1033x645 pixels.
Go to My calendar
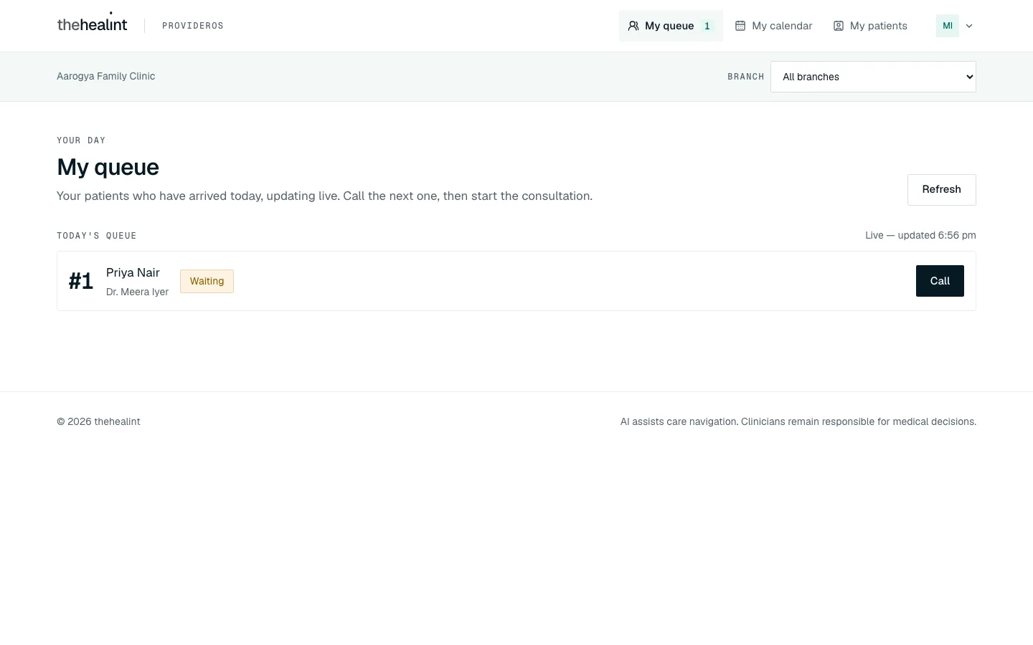point(774,26)
